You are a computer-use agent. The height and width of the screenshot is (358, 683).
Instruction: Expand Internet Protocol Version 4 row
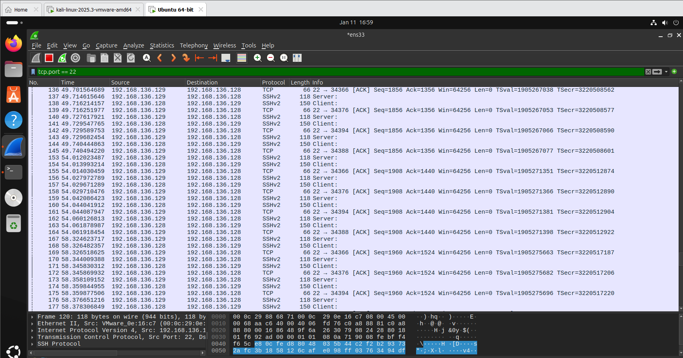tap(32, 330)
